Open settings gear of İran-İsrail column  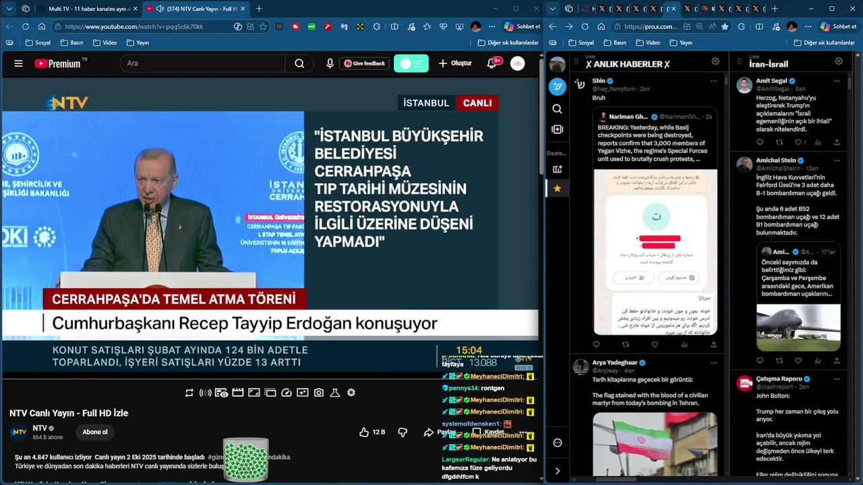pyautogui.click(x=839, y=61)
